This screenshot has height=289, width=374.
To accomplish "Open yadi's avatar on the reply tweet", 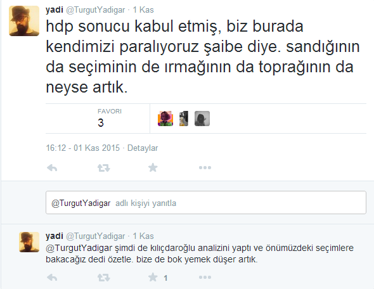I will [29, 242].
